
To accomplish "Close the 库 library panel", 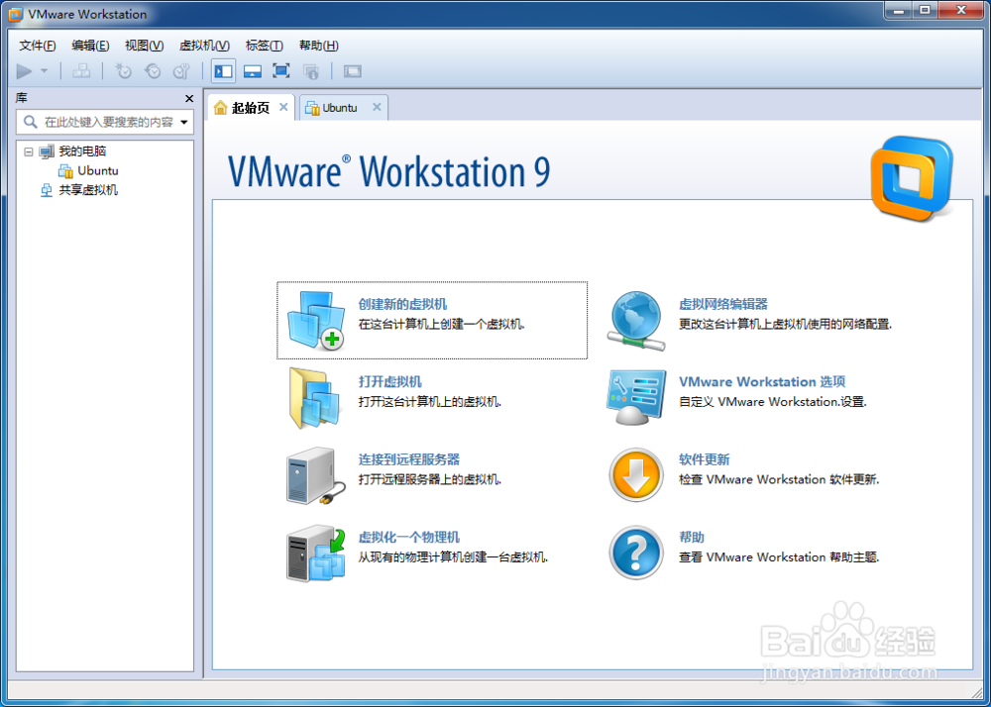I will point(189,98).
